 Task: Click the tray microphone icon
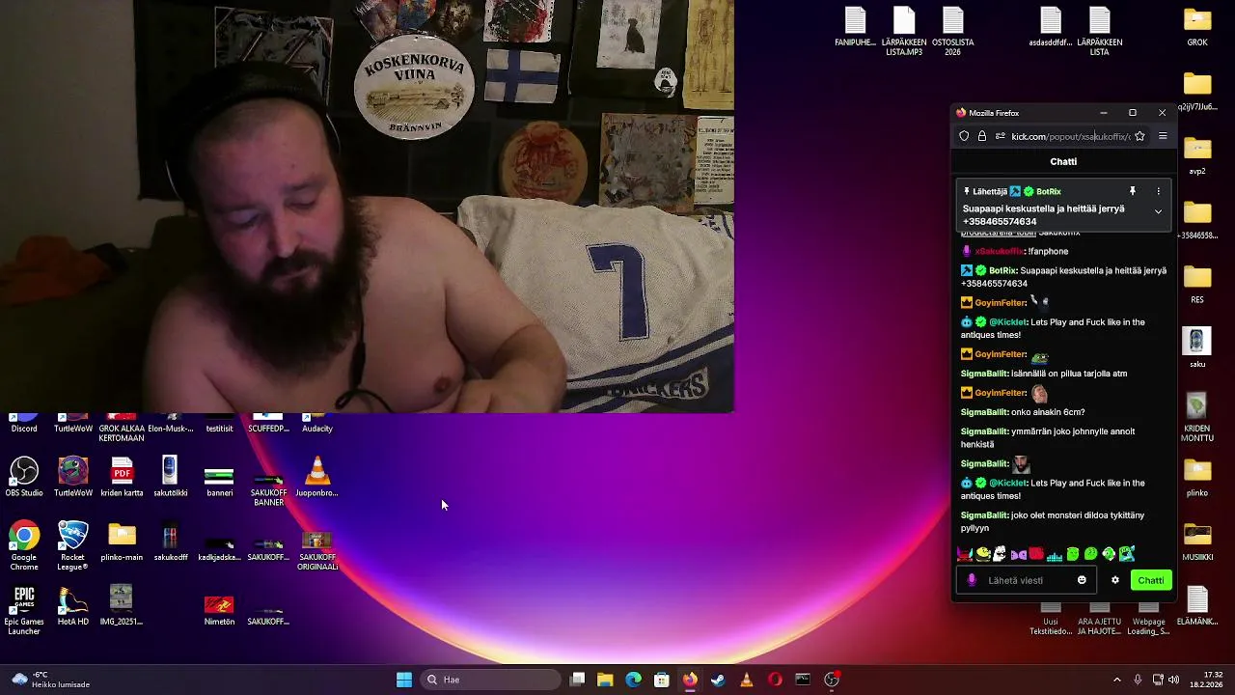point(1139,680)
